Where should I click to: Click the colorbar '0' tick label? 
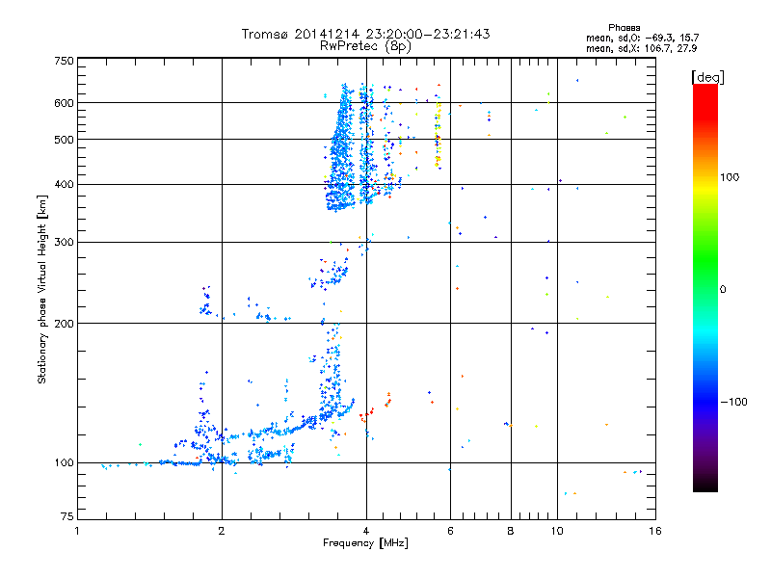[723, 289]
